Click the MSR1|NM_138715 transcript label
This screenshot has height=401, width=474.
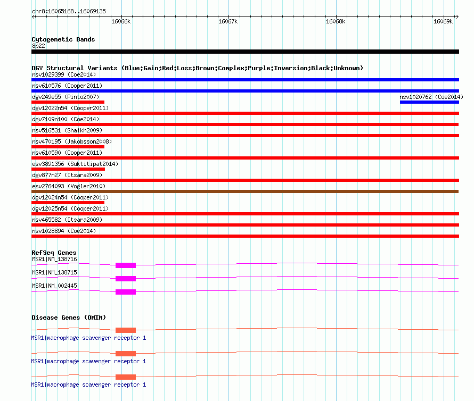(x=54, y=272)
